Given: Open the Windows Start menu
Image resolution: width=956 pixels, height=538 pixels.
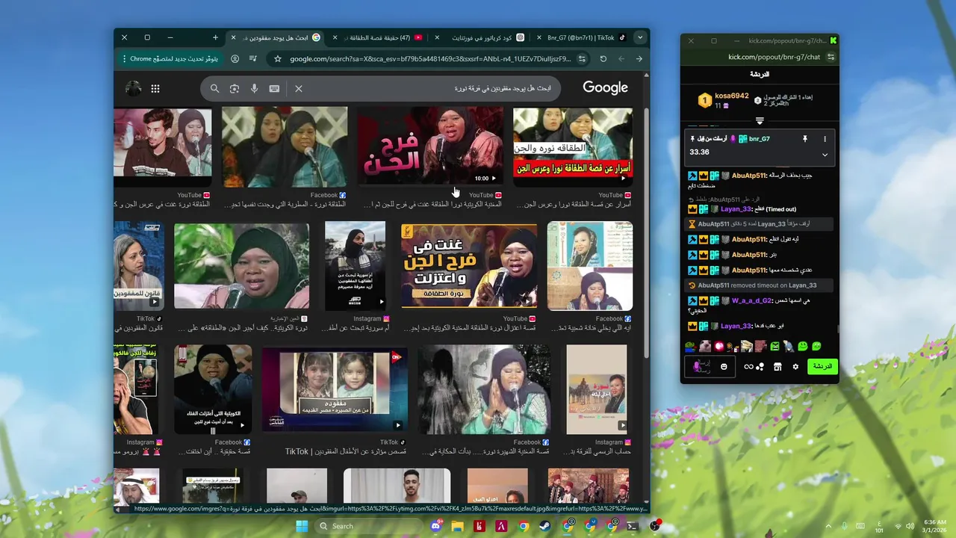Looking at the screenshot, I should tap(302, 526).
